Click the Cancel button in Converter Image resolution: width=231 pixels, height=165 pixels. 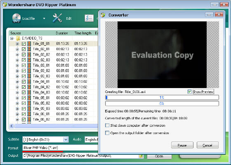(x=207, y=145)
